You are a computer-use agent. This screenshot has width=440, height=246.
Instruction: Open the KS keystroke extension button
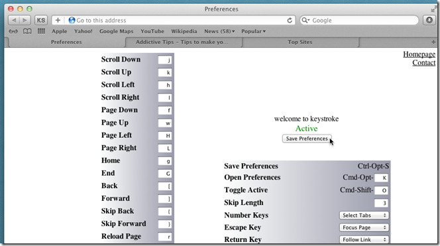[41, 20]
